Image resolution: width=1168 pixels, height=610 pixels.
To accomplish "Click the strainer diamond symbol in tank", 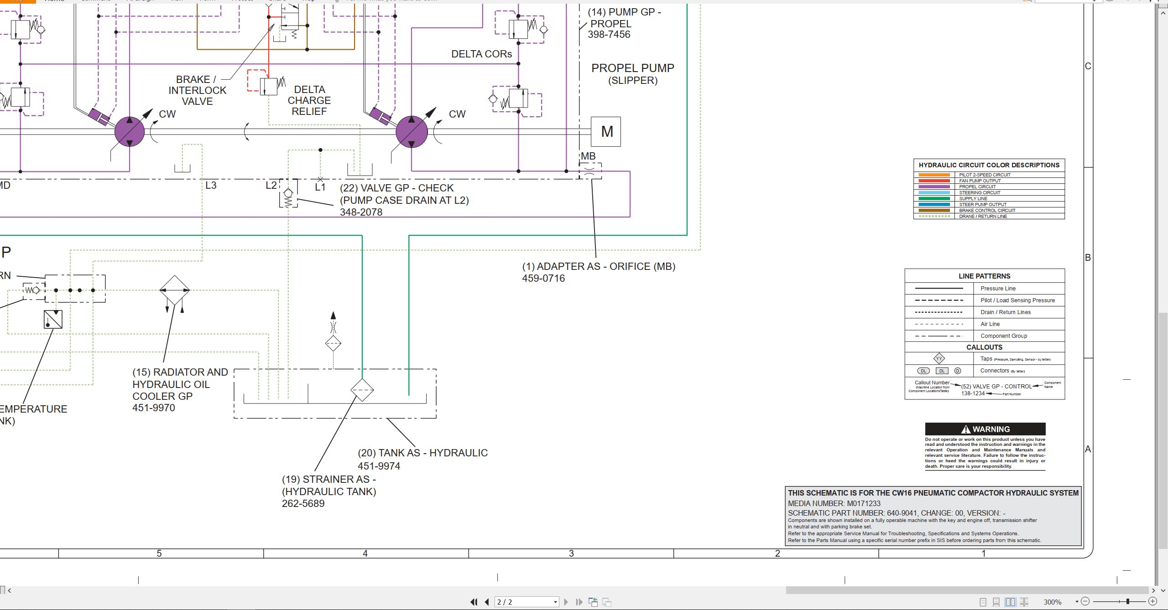I will [362, 390].
